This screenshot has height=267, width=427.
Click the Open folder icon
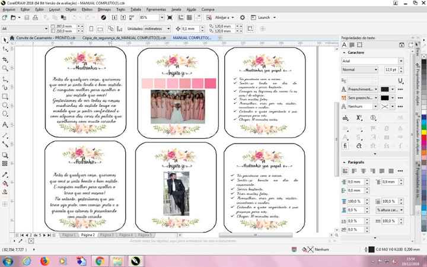13,17
